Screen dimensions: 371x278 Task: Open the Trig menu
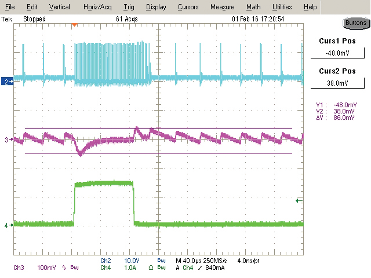tap(128, 7)
